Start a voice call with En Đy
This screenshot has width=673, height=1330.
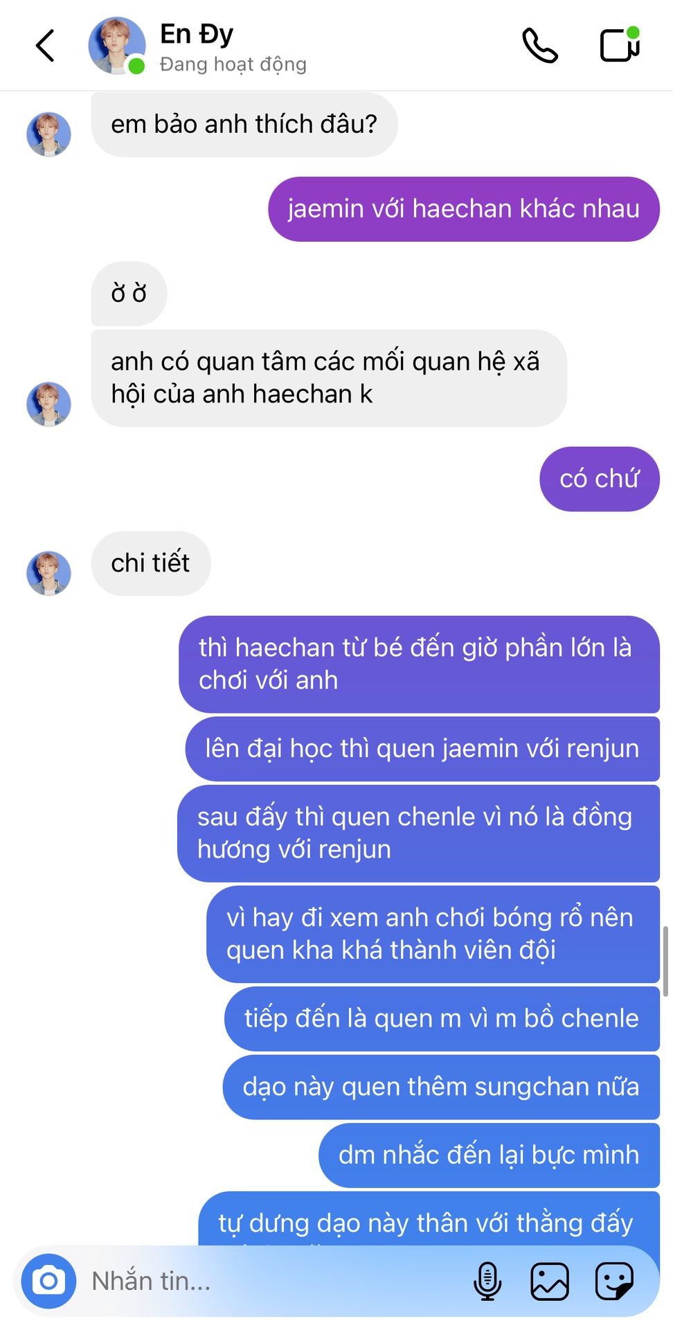point(539,46)
